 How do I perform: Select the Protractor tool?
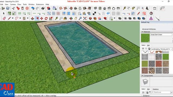click(134, 8)
